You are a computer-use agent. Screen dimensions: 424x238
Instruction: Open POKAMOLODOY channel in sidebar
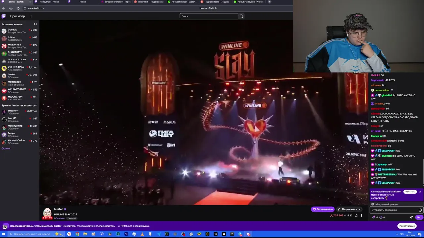[20, 61]
